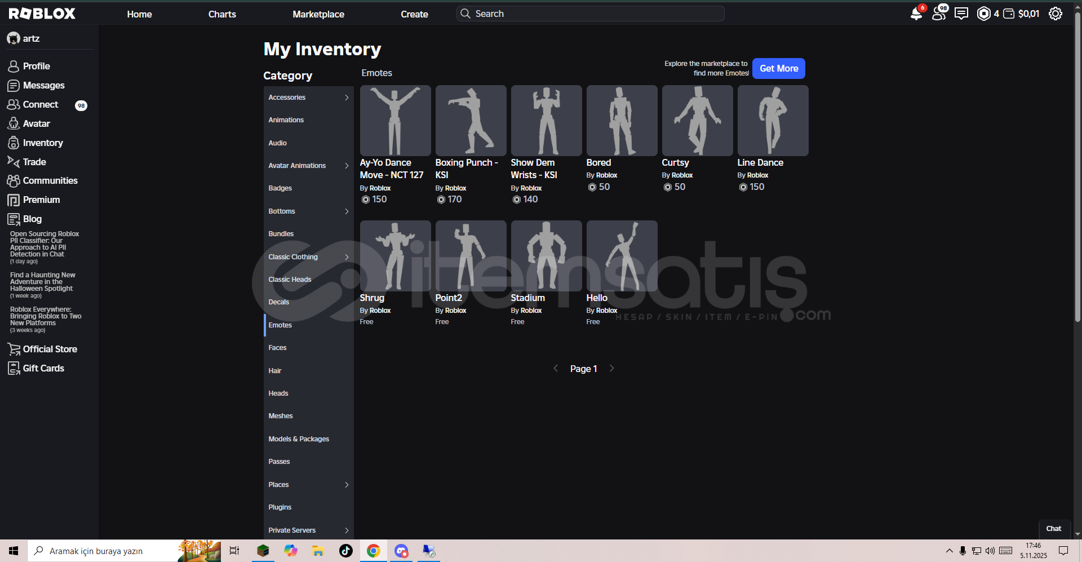Click the Get More button
The image size is (1082, 562).
pyautogui.click(x=779, y=69)
